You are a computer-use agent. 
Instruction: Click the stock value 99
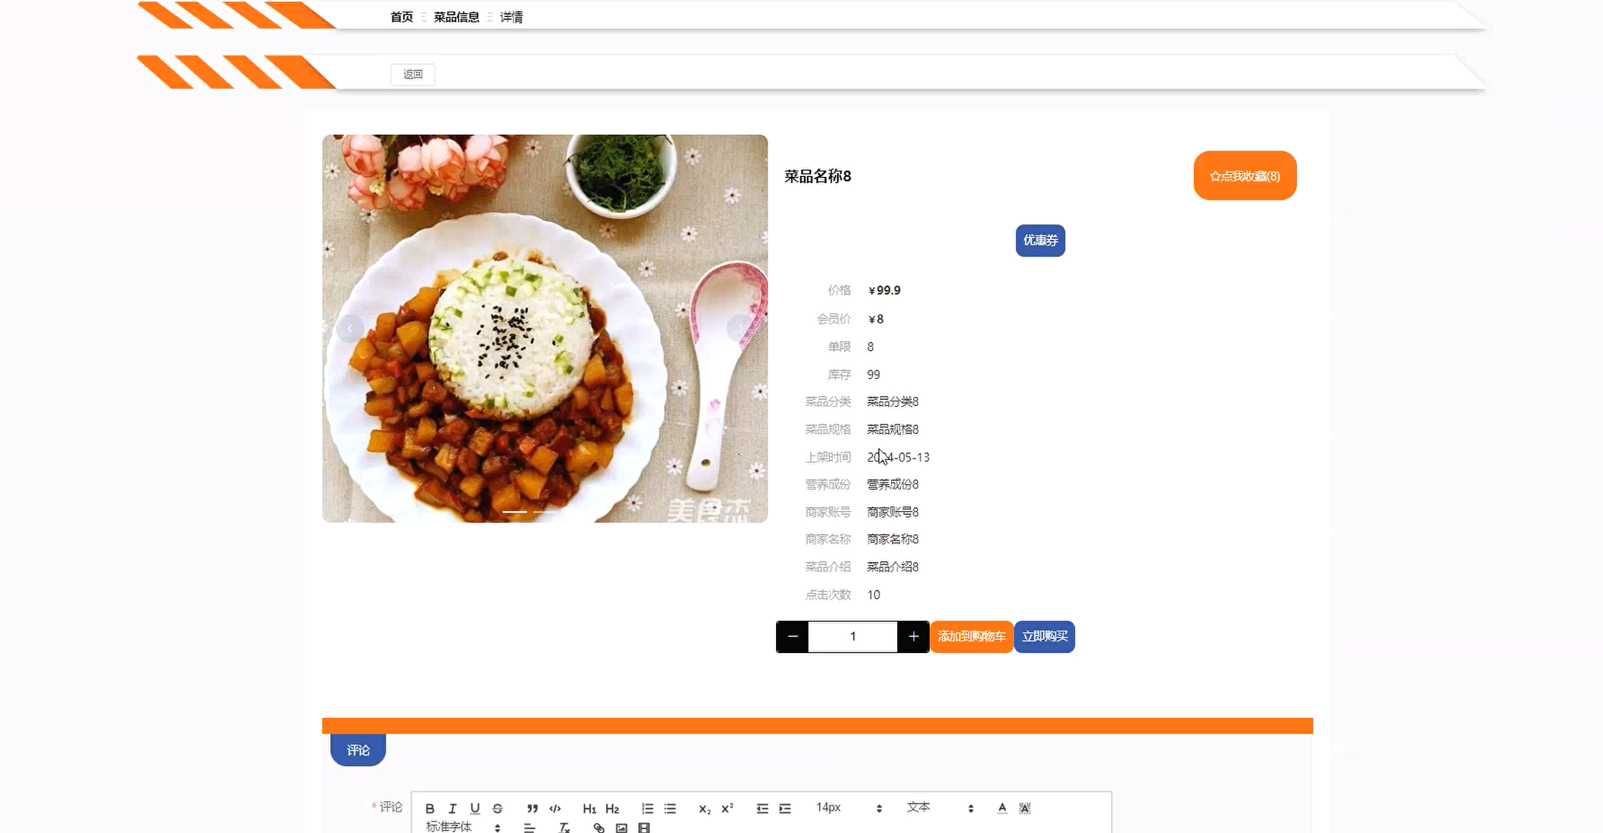(x=873, y=374)
